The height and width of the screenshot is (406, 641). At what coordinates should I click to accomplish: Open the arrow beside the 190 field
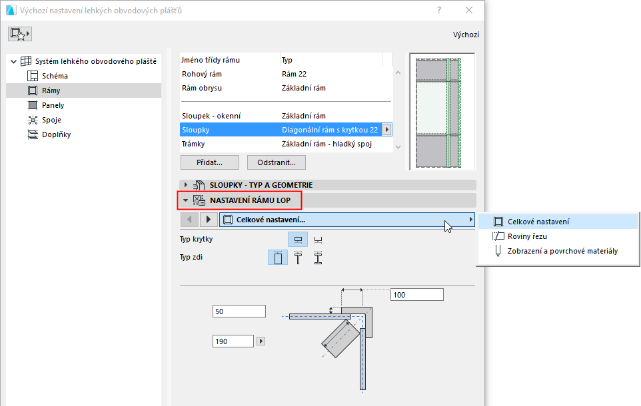tap(261, 341)
